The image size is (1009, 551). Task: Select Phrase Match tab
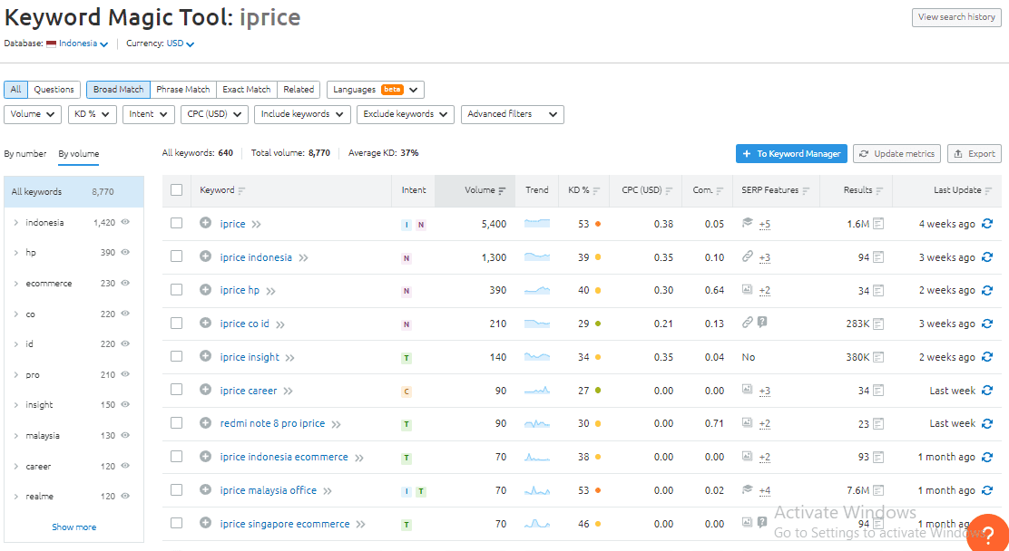click(x=182, y=90)
